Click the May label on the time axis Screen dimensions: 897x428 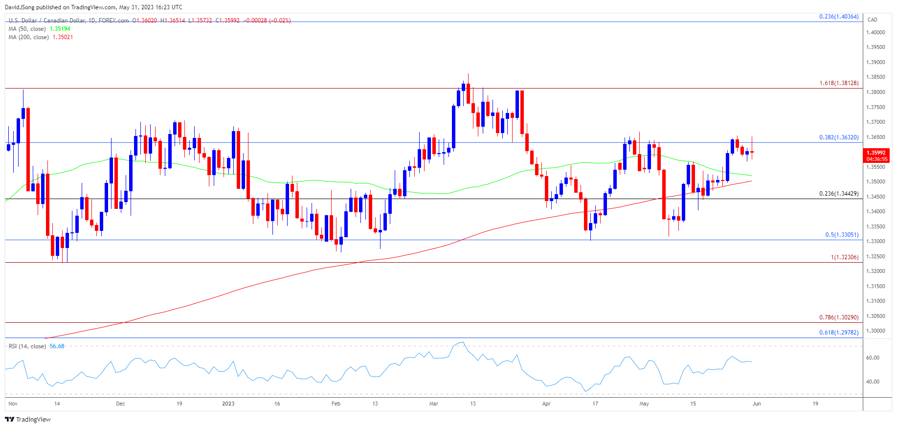644,404
